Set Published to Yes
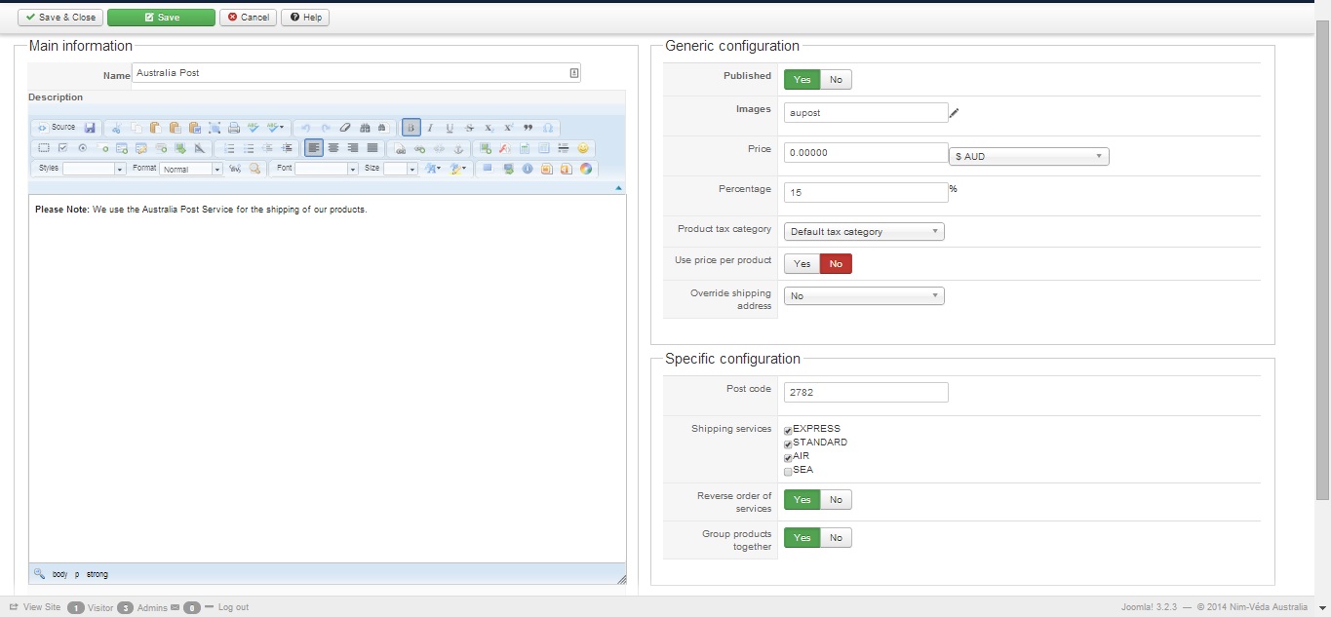This screenshot has height=617, width=1331. click(x=802, y=79)
